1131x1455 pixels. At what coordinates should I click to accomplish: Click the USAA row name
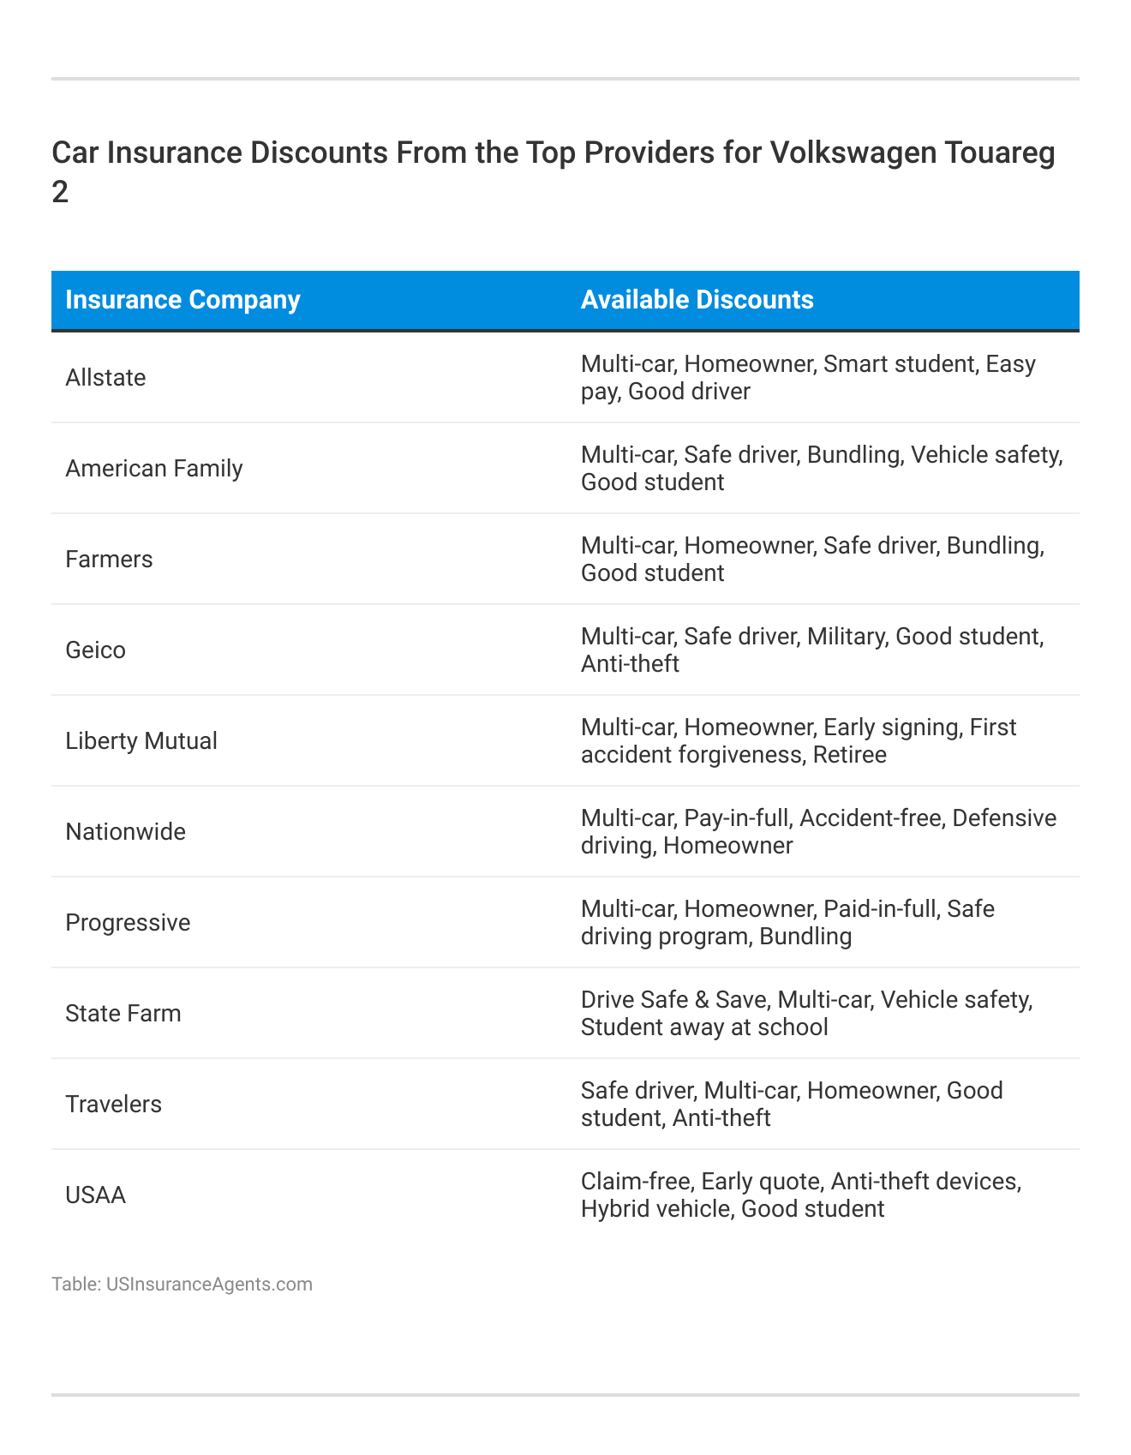coord(95,1195)
